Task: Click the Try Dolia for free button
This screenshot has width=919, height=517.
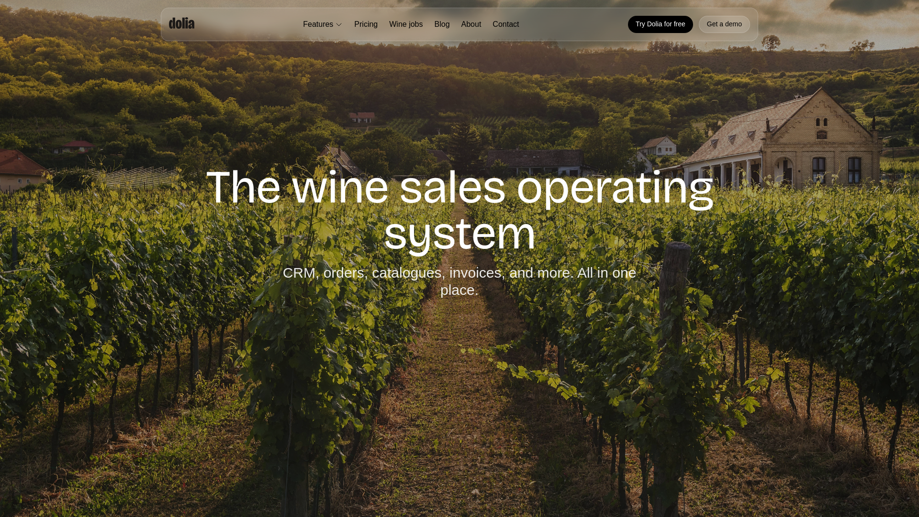Action: 660,24
